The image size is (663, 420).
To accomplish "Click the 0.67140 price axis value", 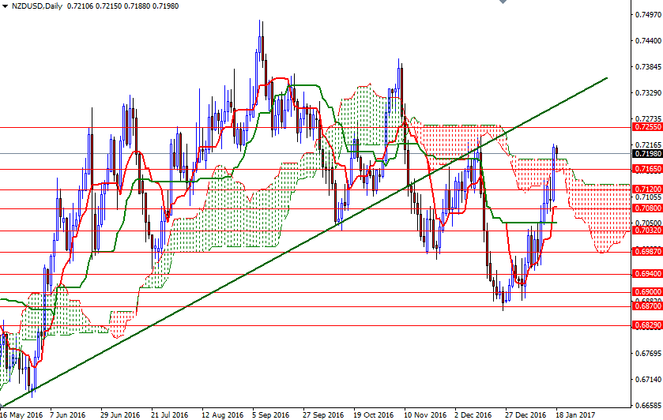I will pyautogui.click(x=648, y=380).
